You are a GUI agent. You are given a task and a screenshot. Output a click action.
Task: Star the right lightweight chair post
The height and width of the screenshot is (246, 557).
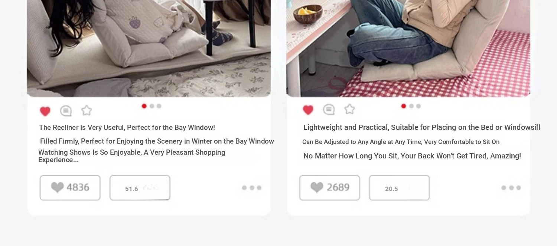349,109
